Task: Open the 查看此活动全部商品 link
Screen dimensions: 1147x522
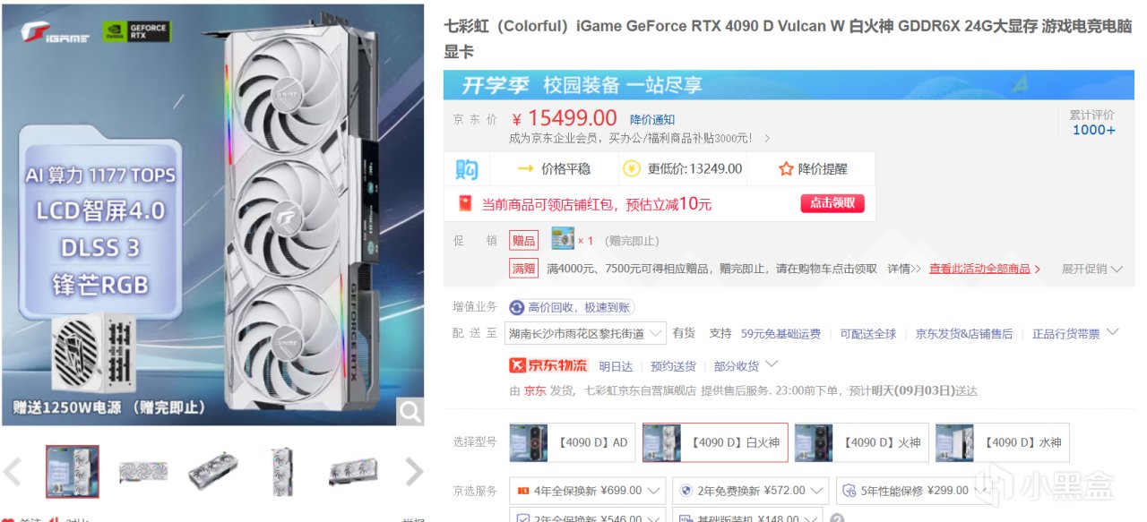Action: click(x=985, y=269)
